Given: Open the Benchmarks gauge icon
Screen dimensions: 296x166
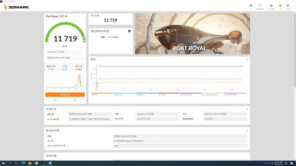Looking at the screenshot, I should point(260,6).
